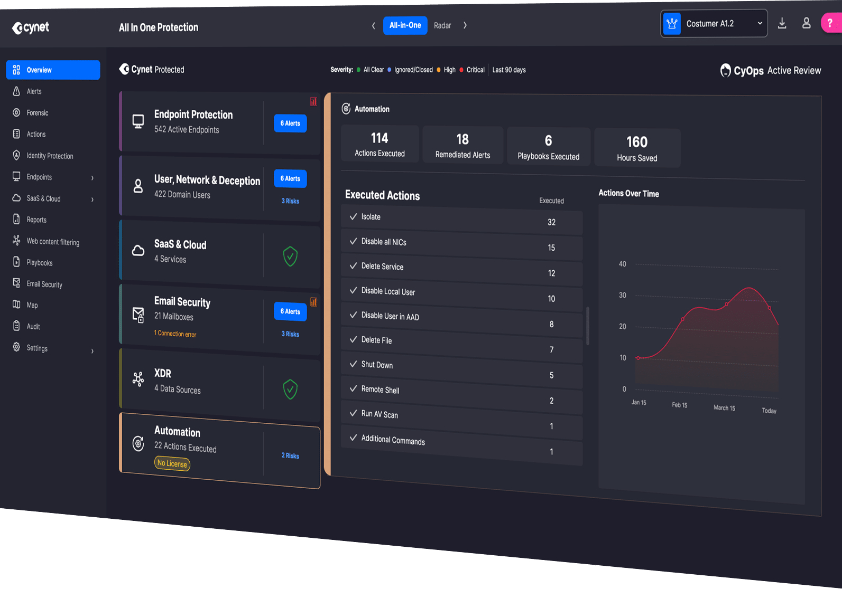Click the Cynet logo in the header
This screenshot has width=842, height=589.
coord(31,27)
